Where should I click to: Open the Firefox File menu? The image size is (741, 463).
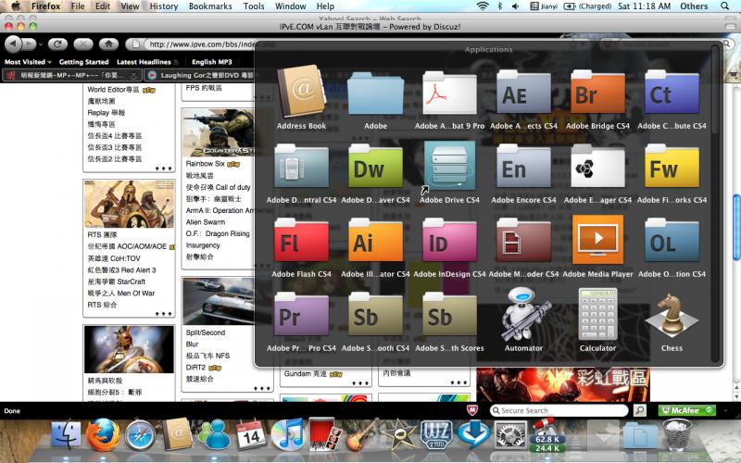pyautogui.click(x=78, y=6)
